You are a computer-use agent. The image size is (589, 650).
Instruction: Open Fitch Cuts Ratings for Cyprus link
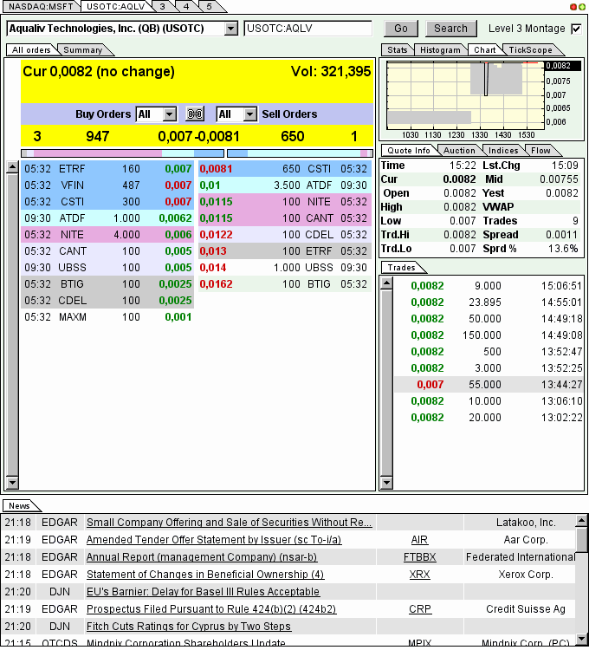click(x=189, y=627)
